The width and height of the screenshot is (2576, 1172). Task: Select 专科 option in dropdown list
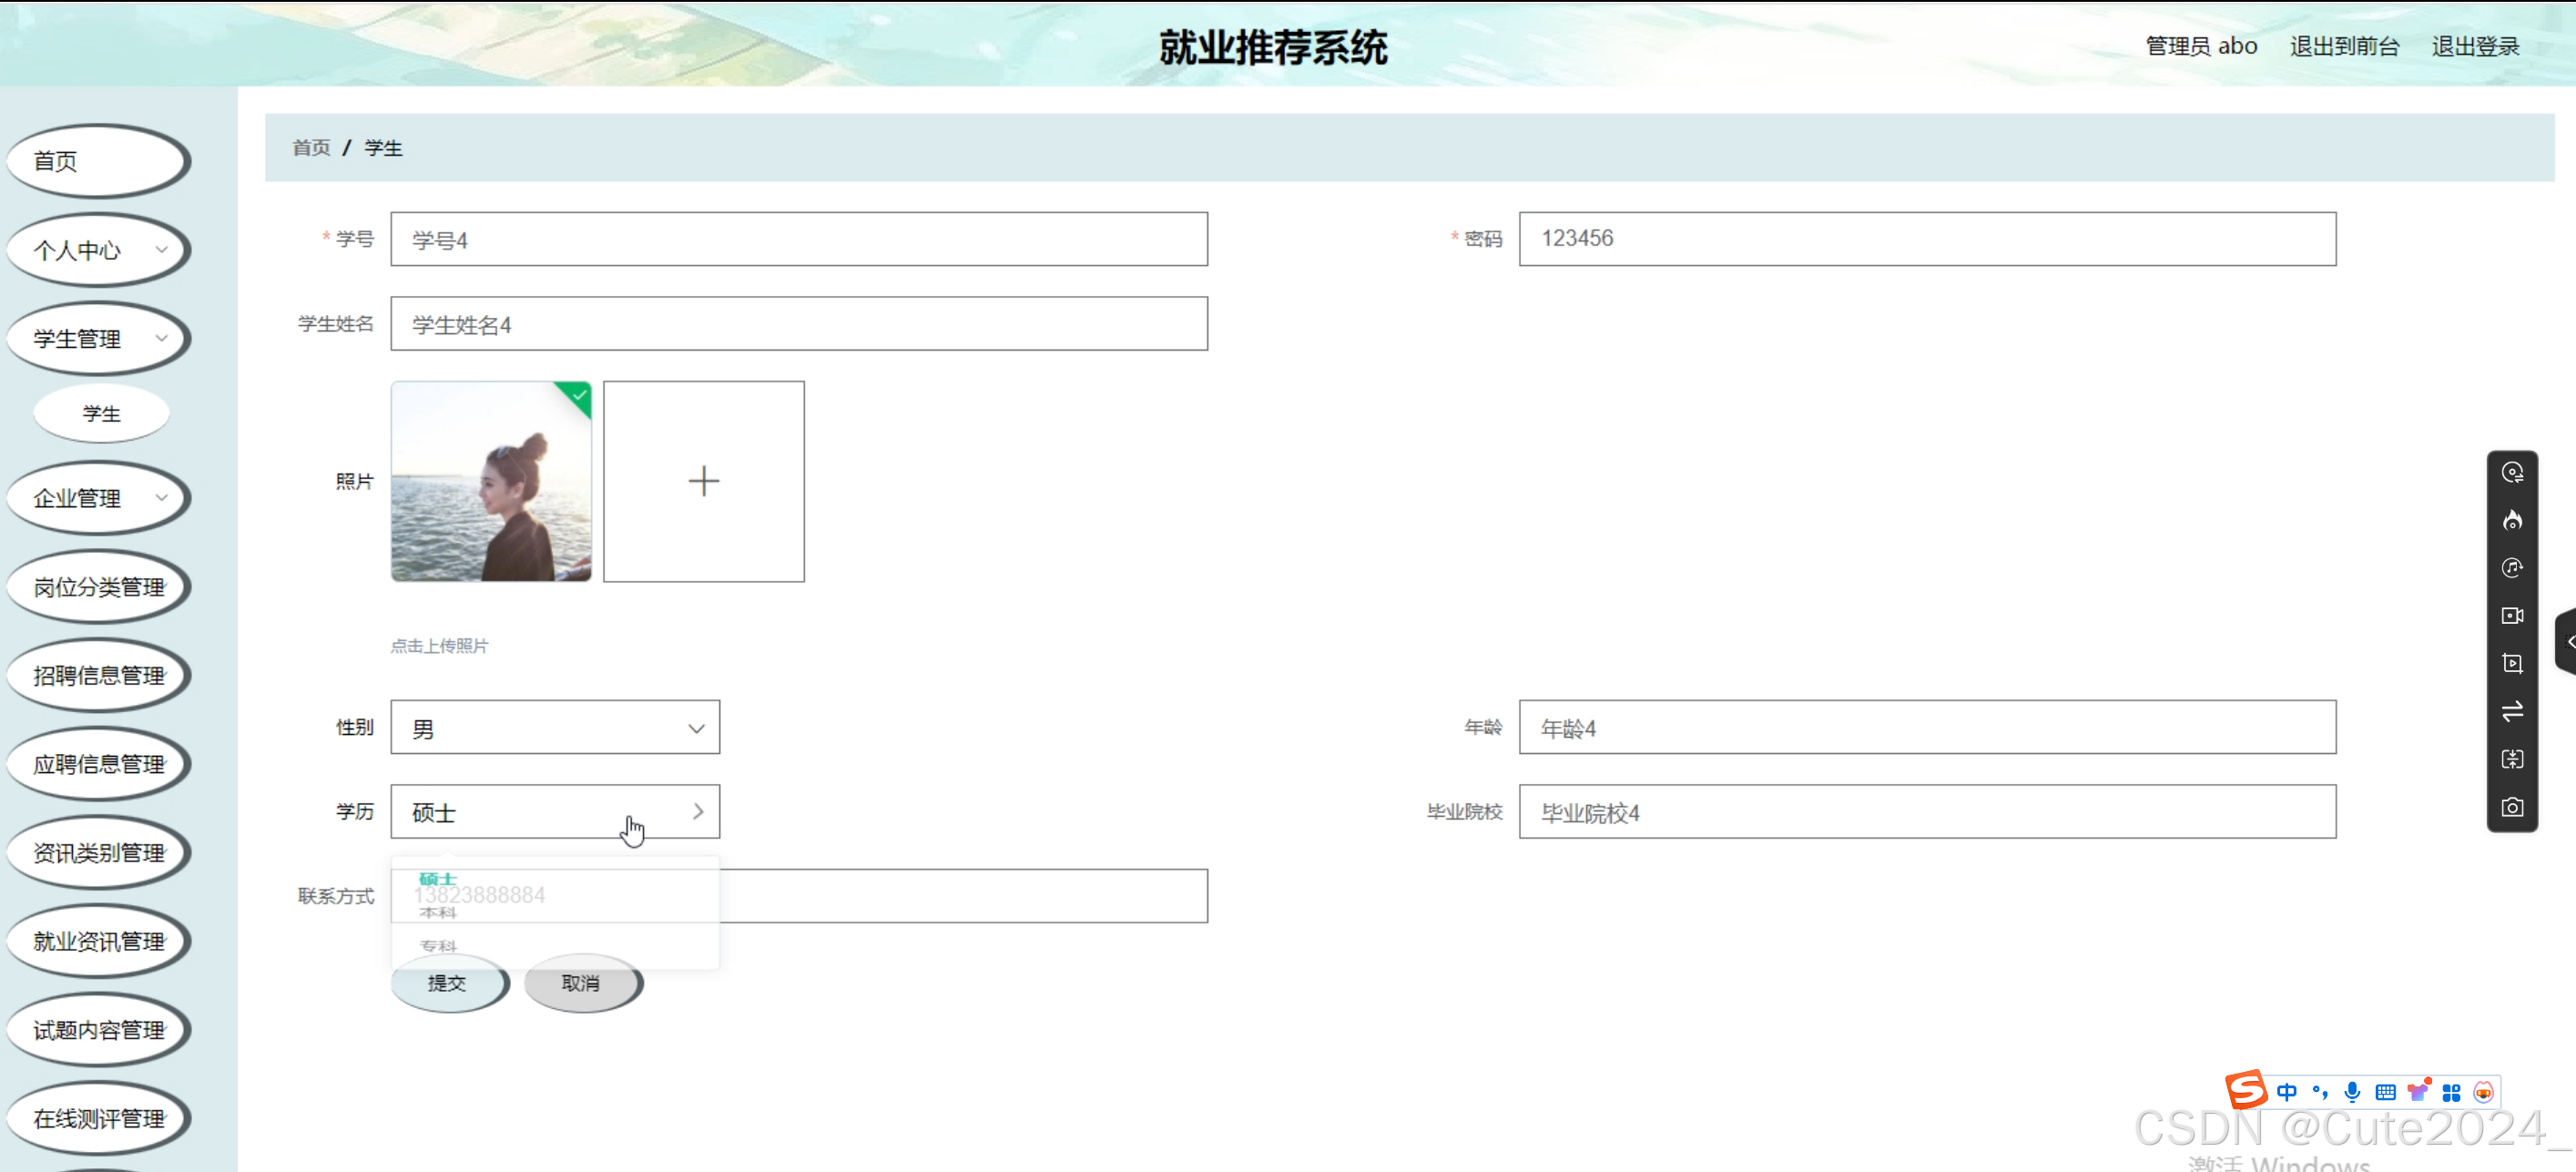[438, 946]
